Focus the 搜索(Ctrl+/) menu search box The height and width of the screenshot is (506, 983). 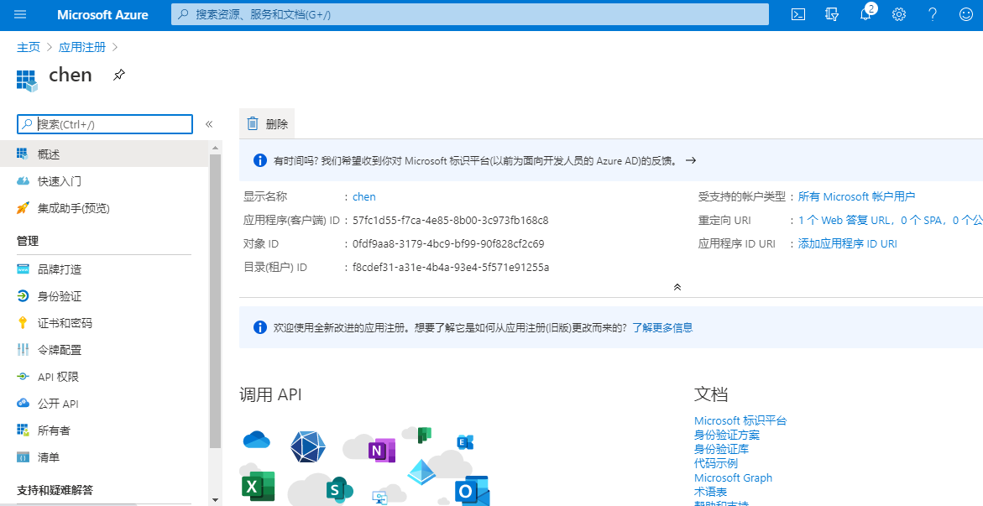pos(105,124)
